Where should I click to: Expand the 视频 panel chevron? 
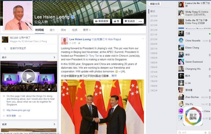click(x=54, y=124)
